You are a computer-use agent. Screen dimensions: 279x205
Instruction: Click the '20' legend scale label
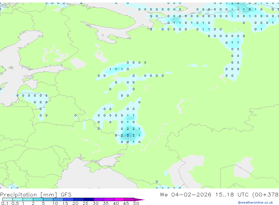click(x=75, y=203)
